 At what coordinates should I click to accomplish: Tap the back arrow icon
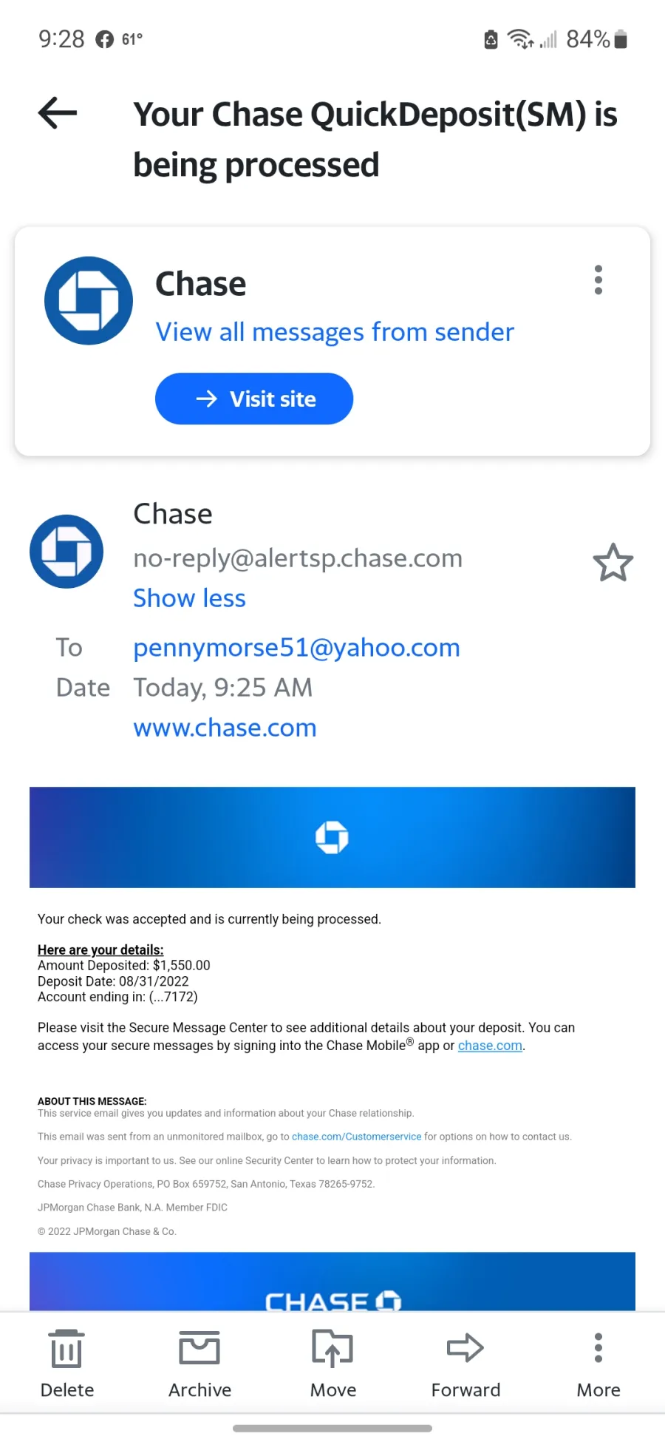point(58,113)
